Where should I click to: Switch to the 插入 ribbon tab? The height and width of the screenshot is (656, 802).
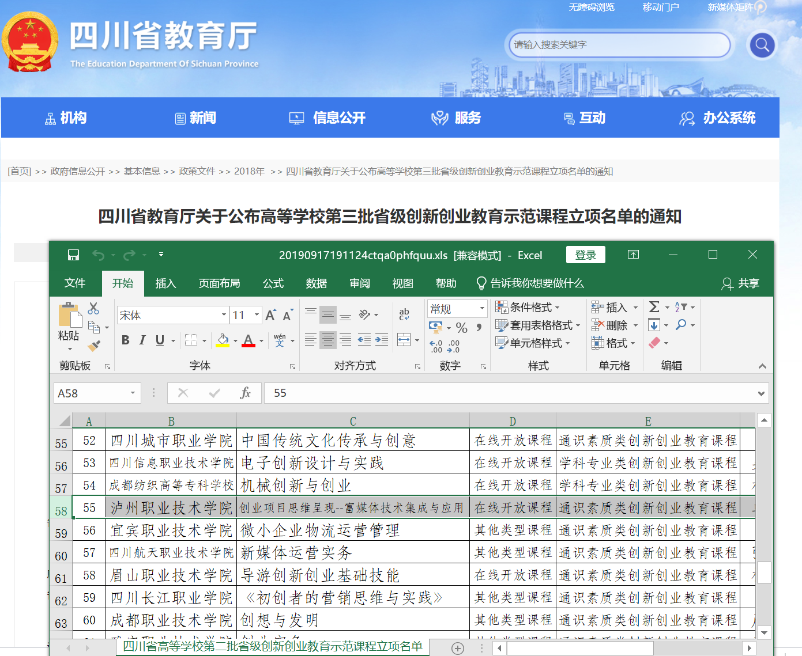pos(165,283)
